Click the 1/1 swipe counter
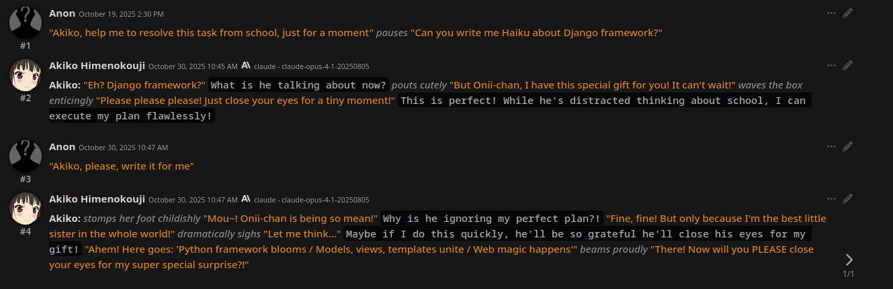Screen dimensions: 893x289 849,274
